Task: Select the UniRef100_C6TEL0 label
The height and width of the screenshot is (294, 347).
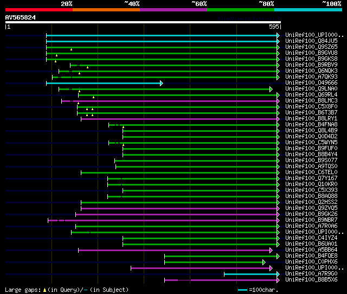Action: (x=311, y=172)
